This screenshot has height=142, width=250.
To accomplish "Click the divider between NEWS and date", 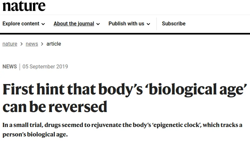I will (20, 66).
